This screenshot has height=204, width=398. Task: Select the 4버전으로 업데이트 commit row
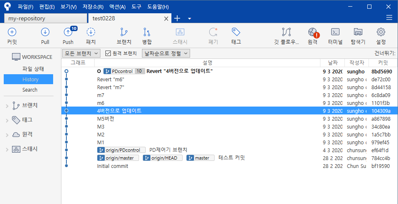[x=230, y=111]
